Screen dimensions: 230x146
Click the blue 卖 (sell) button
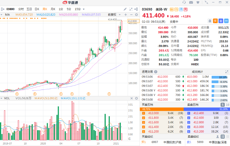tap(220, 21)
